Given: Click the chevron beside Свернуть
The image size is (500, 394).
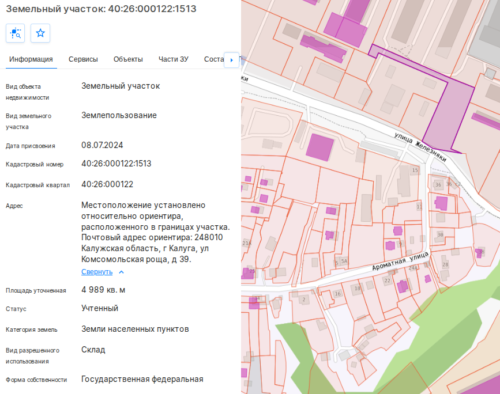Looking at the screenshot, I should coord(121,272).
